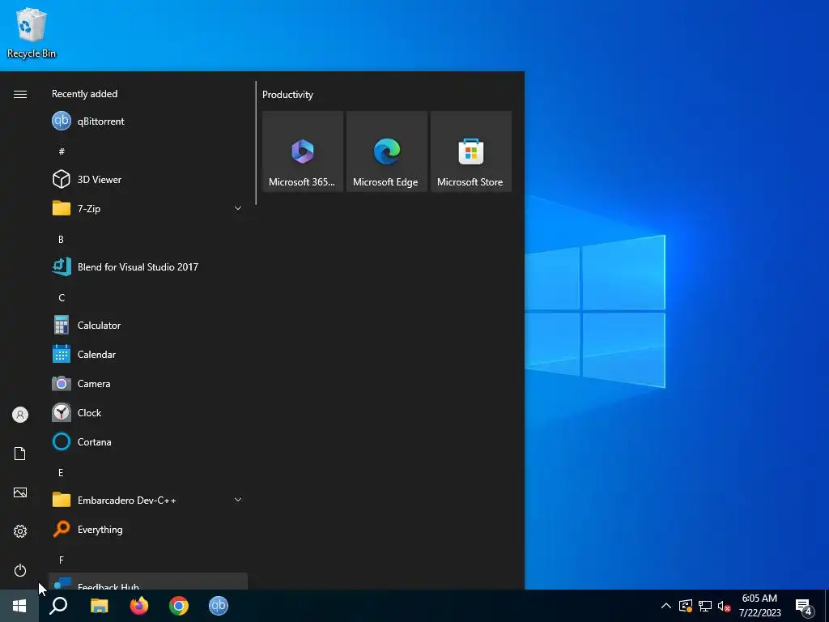This screenshot has height=622, width=829.
Task: Launch Google Chrome from the taskbar
Action: pos(179,606)
